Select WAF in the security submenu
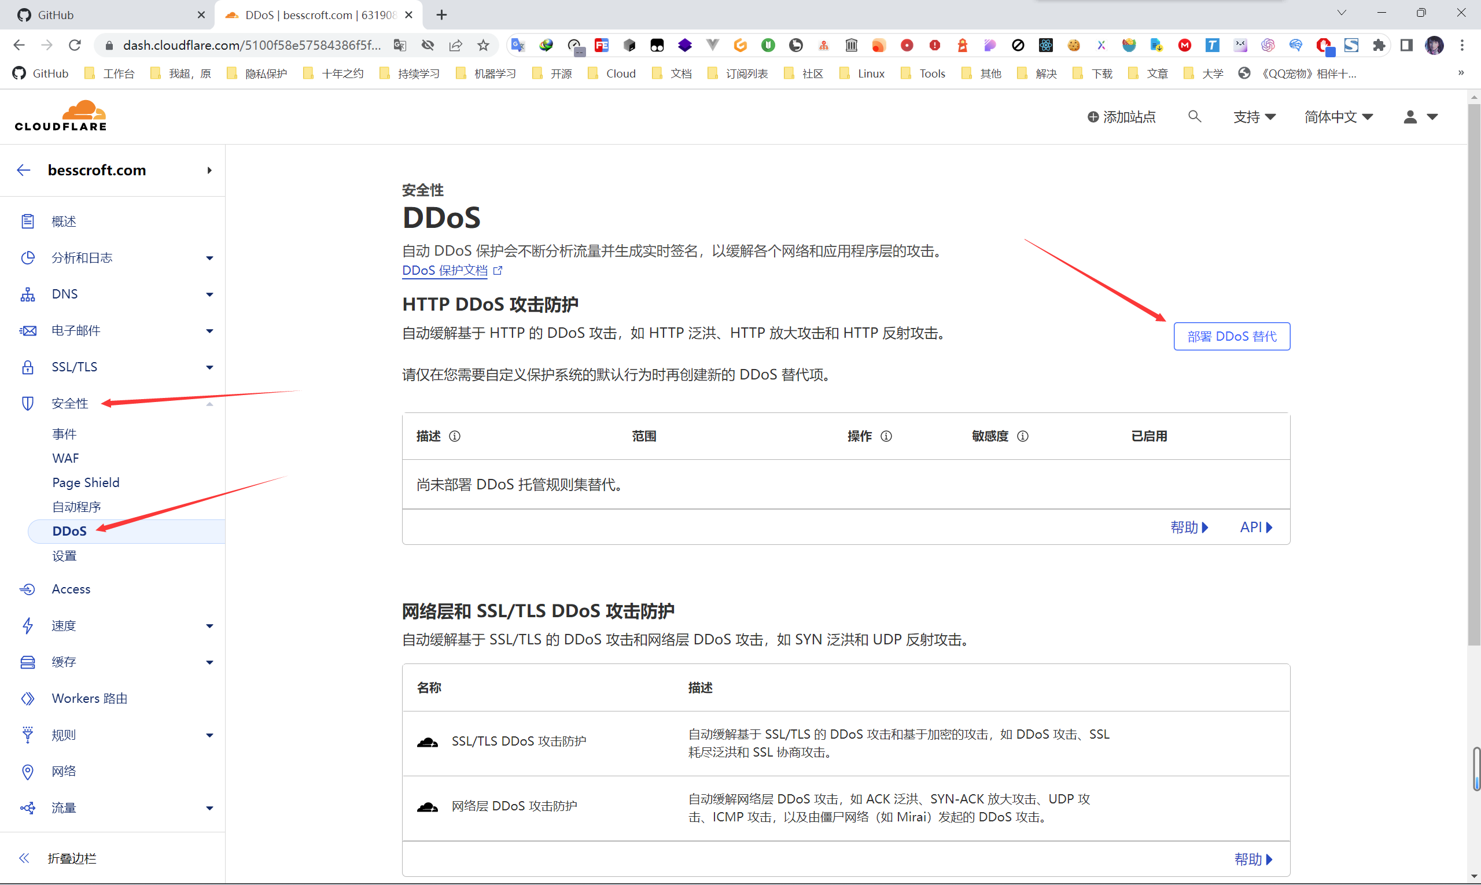This screenshot has height=885, width=1481. [65, 458]
